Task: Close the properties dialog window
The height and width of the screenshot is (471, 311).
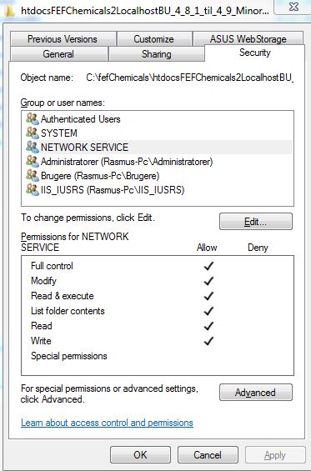Action: (293, 7)
